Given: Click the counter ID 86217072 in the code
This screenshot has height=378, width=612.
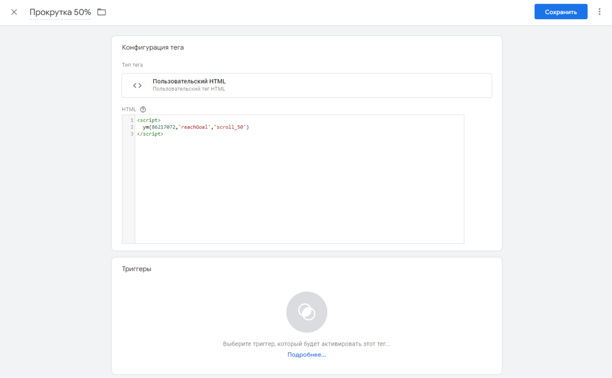Looking at the screenshot, I should pyautogui.click(x=164, y=127).
